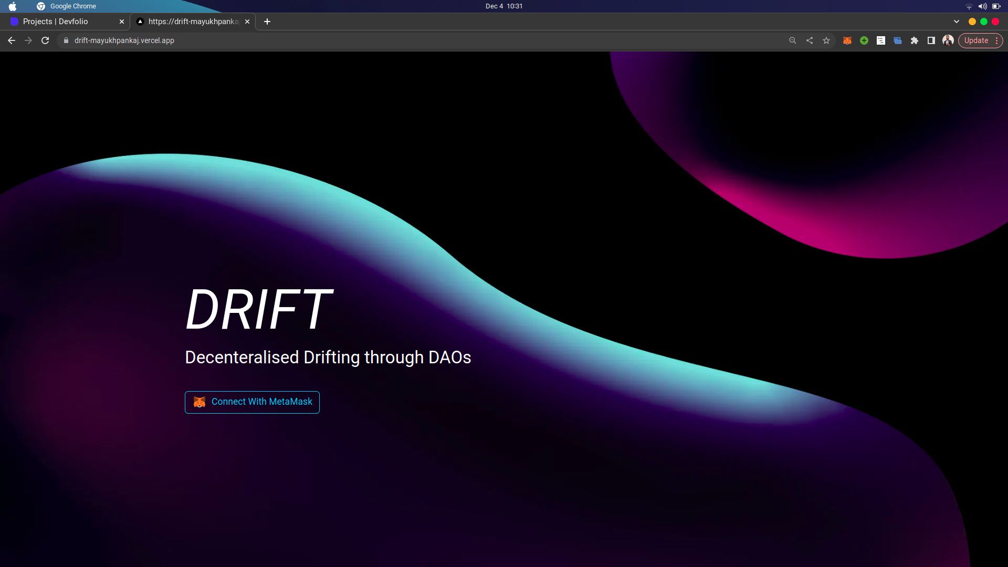
Task: Open a new browser tab
Action: click(x=267, y=22)
